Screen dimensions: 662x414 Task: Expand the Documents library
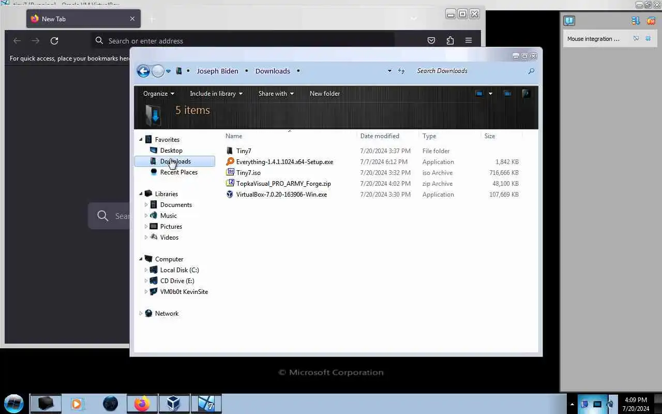pyautogui.click(x=146, y=205)
